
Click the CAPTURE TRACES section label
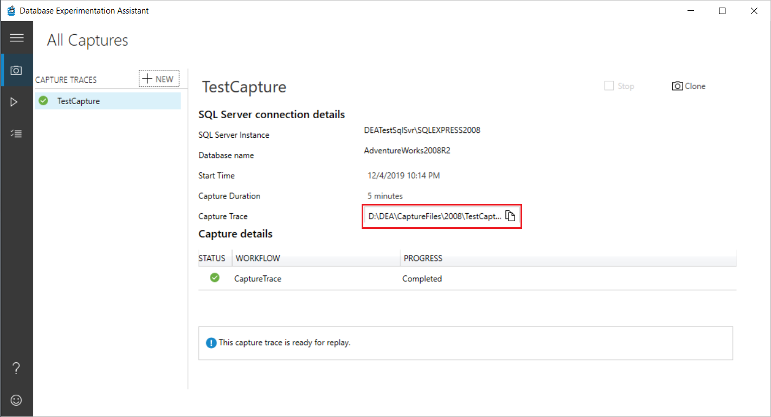click(66, 80)
